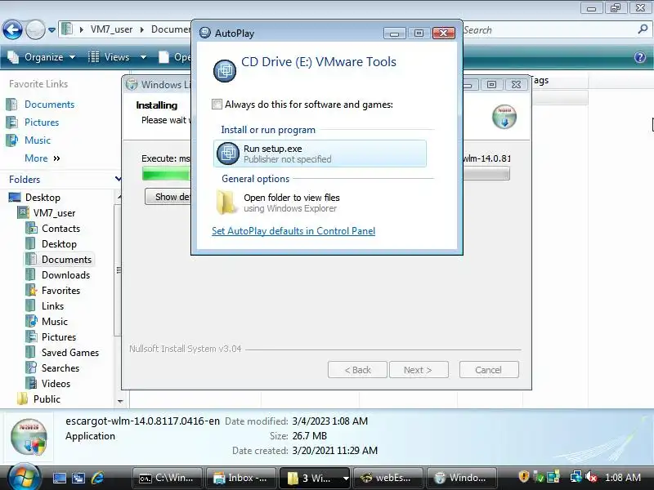This screenshot has height=490, width=654.
Task: Select Favorites folder in tree
Action: pos(60,291)
